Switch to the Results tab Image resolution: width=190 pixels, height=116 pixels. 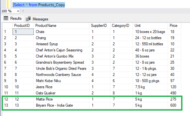pos(13,19)
